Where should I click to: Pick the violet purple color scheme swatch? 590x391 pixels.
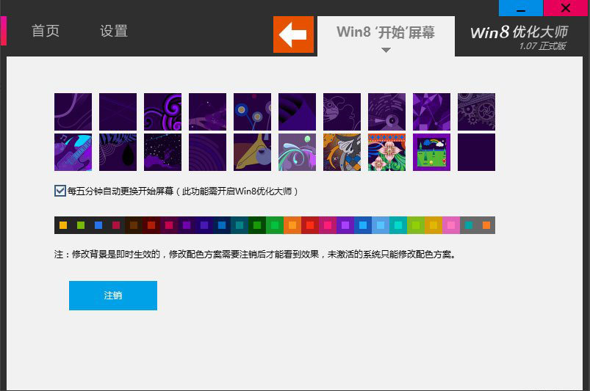(x=345, y=225)
